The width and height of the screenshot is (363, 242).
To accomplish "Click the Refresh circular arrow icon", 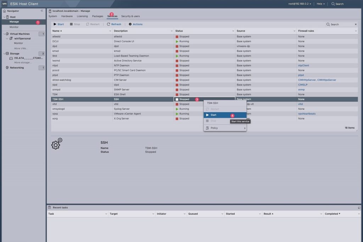I will click(x=108, y=24).
